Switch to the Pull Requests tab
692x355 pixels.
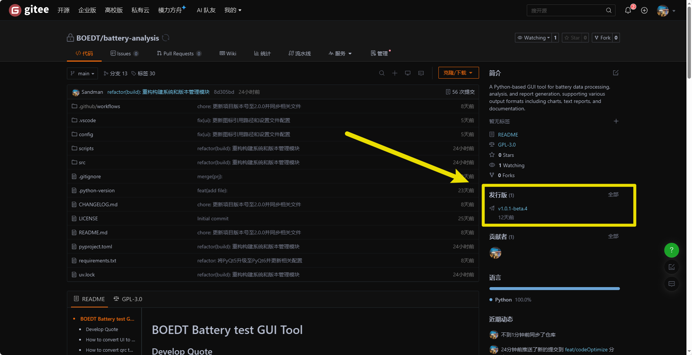[x=179, y=54]
